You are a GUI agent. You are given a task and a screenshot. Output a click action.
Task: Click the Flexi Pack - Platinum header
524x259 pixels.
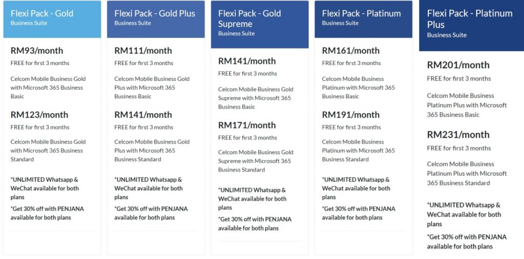(x=361, y=14)
